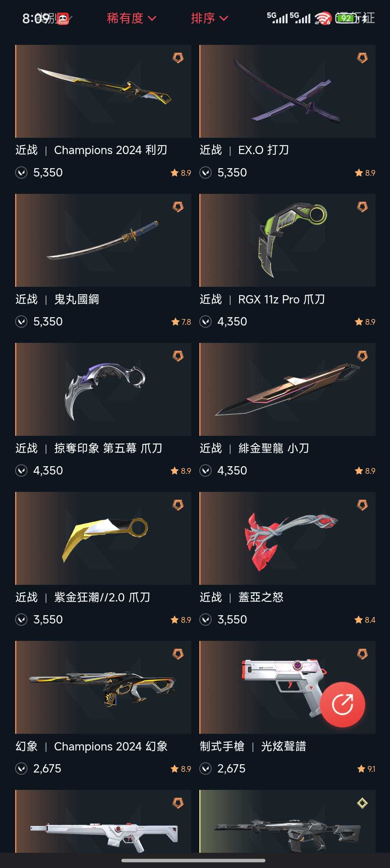This screenshot has height=868, width=390.
Task: Select the 鬼丸國綱 katana thumbnail
Action: coord(103,240)
